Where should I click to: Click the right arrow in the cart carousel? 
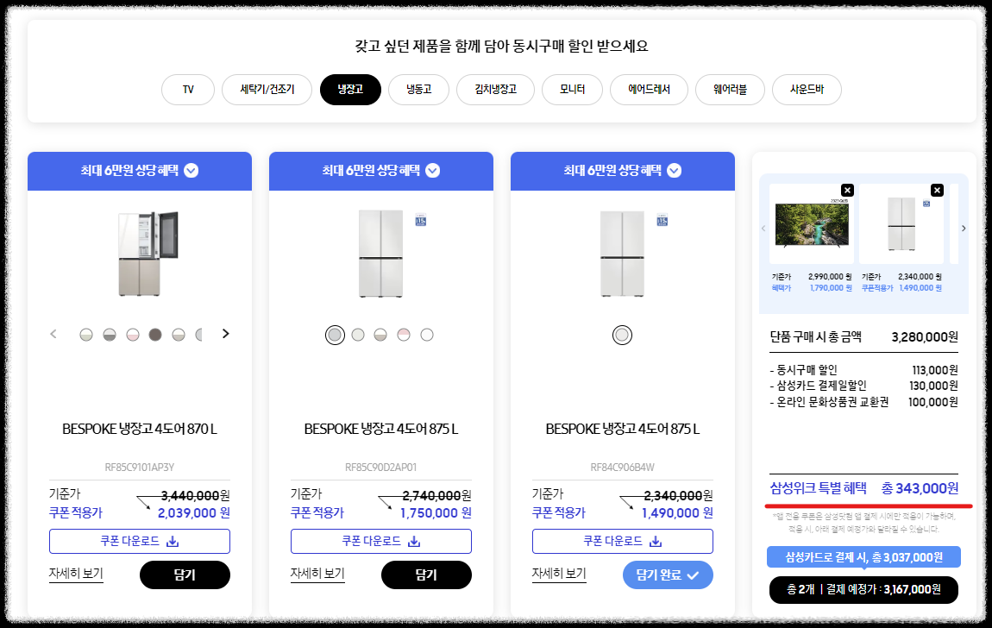click(x=964, y=228)
